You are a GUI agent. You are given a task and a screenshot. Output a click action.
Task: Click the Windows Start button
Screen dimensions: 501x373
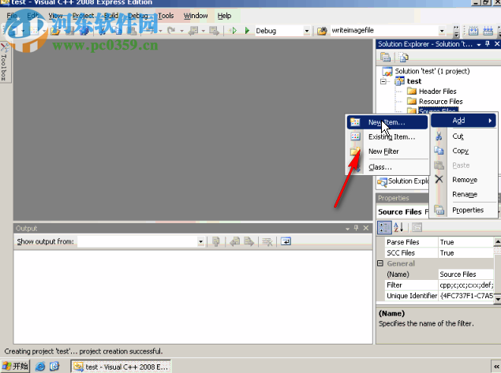pyautogui.click(x=15, y=366)
